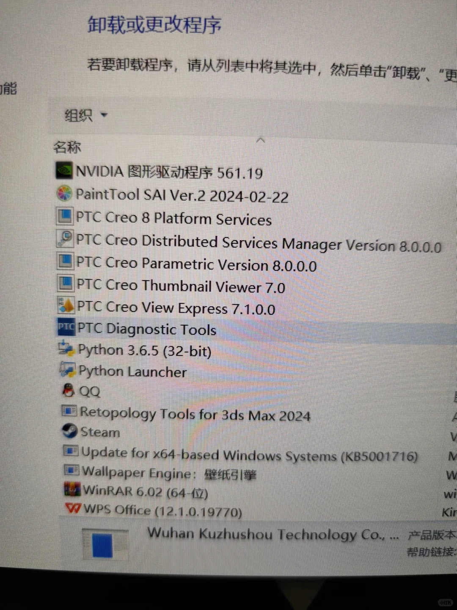The image size is (457, 610).
Task: Click the Windows update KB5001716 icon
Action: (x=71, y=451)
